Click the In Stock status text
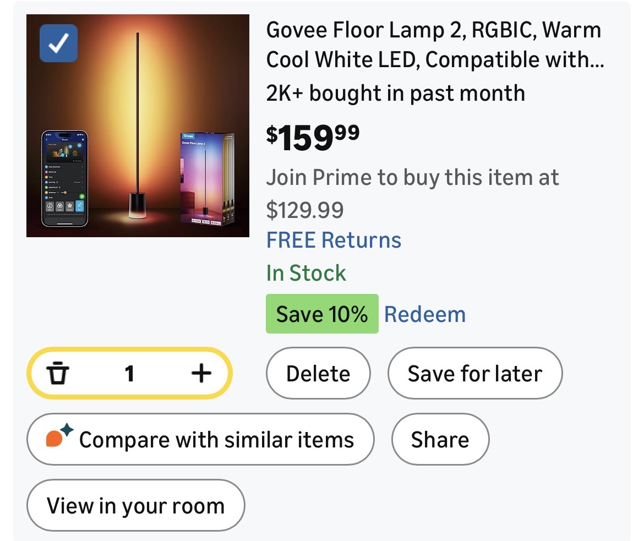The image size is (644, 541). [306, 273]
